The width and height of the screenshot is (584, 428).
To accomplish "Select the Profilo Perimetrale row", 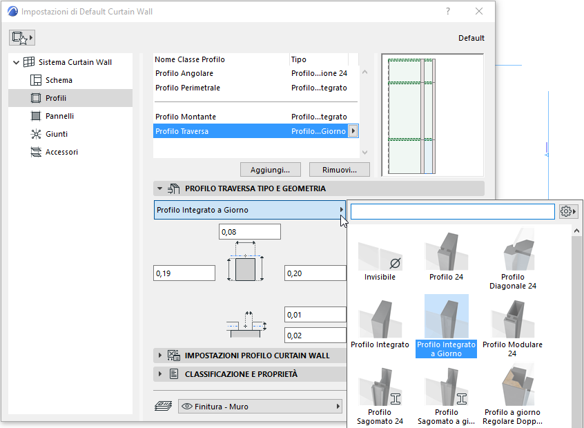I will point(256,88).
